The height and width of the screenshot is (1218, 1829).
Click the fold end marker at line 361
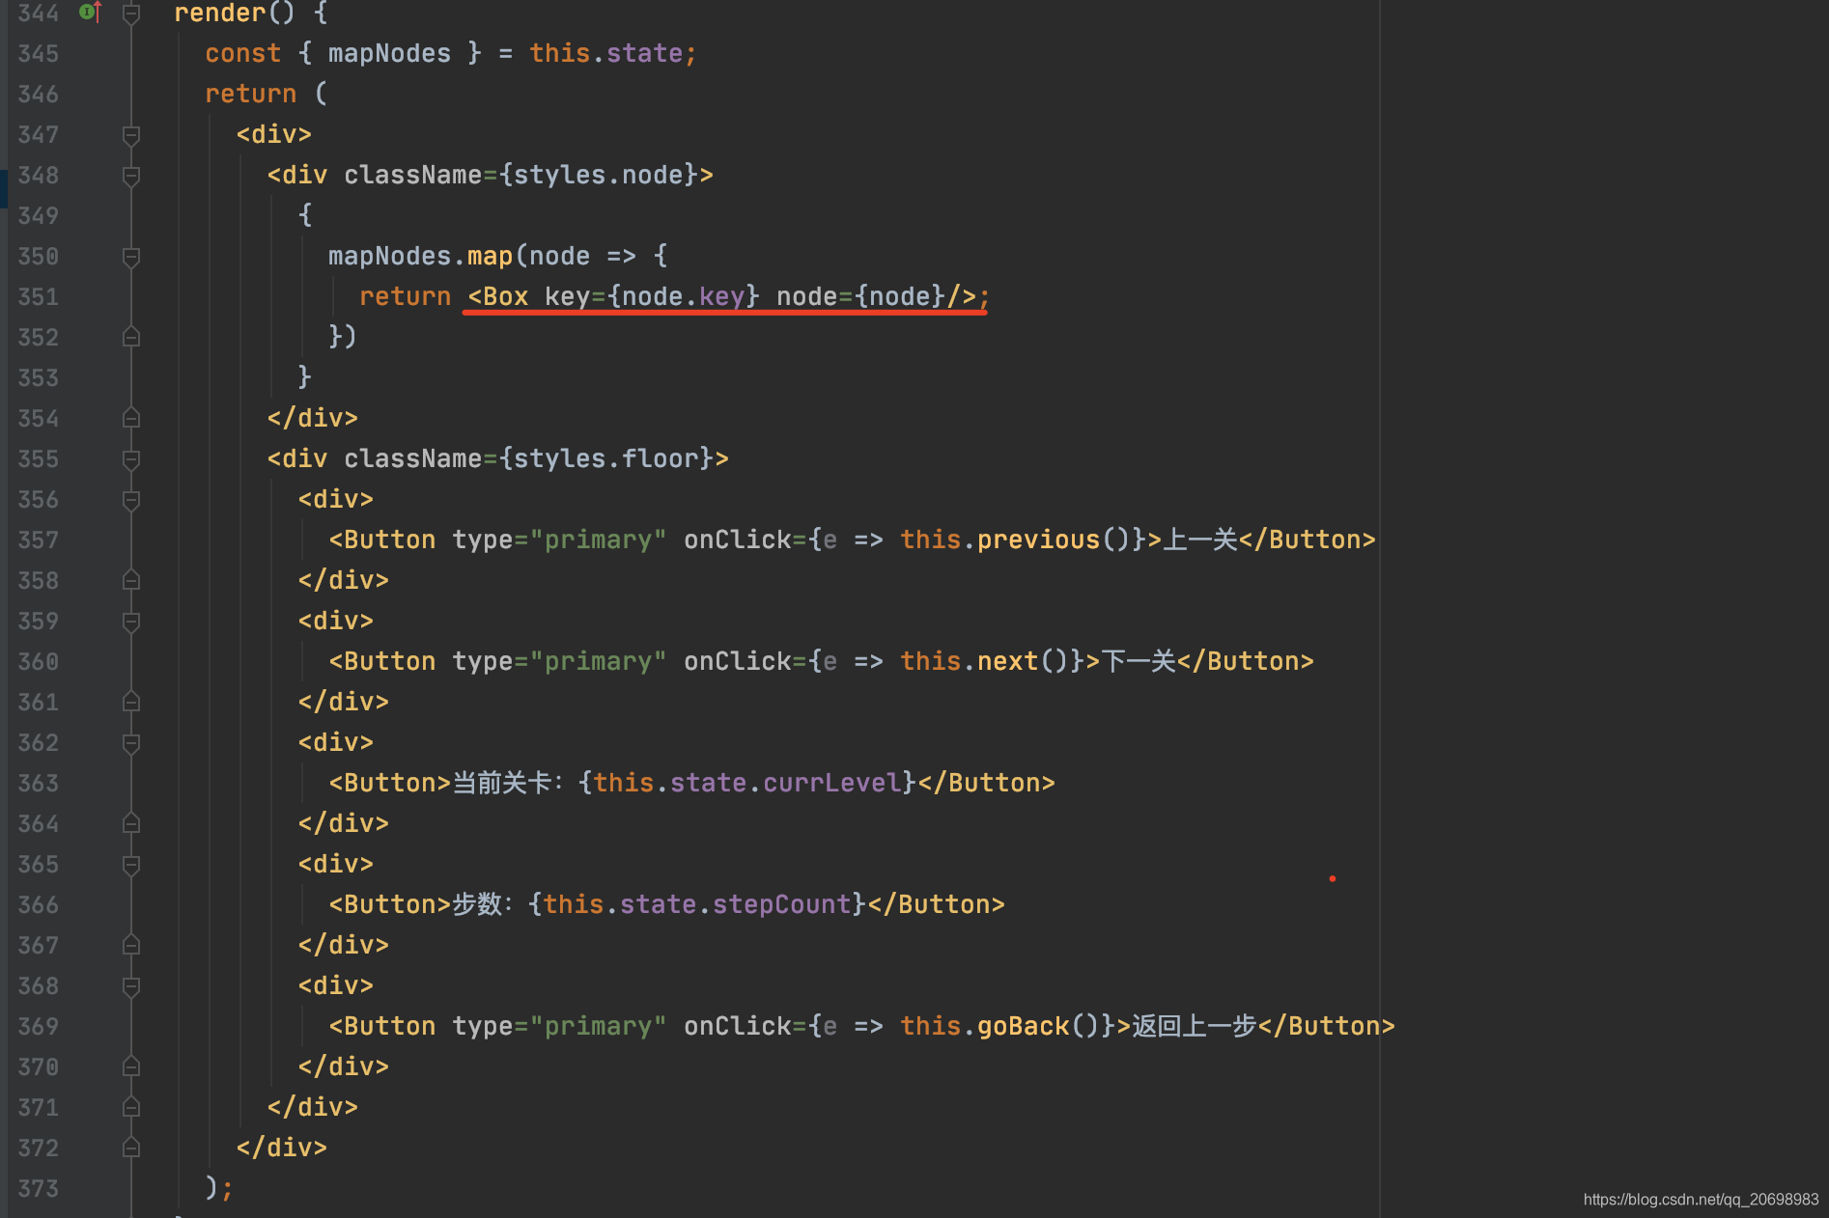click(x=131, y=702)
